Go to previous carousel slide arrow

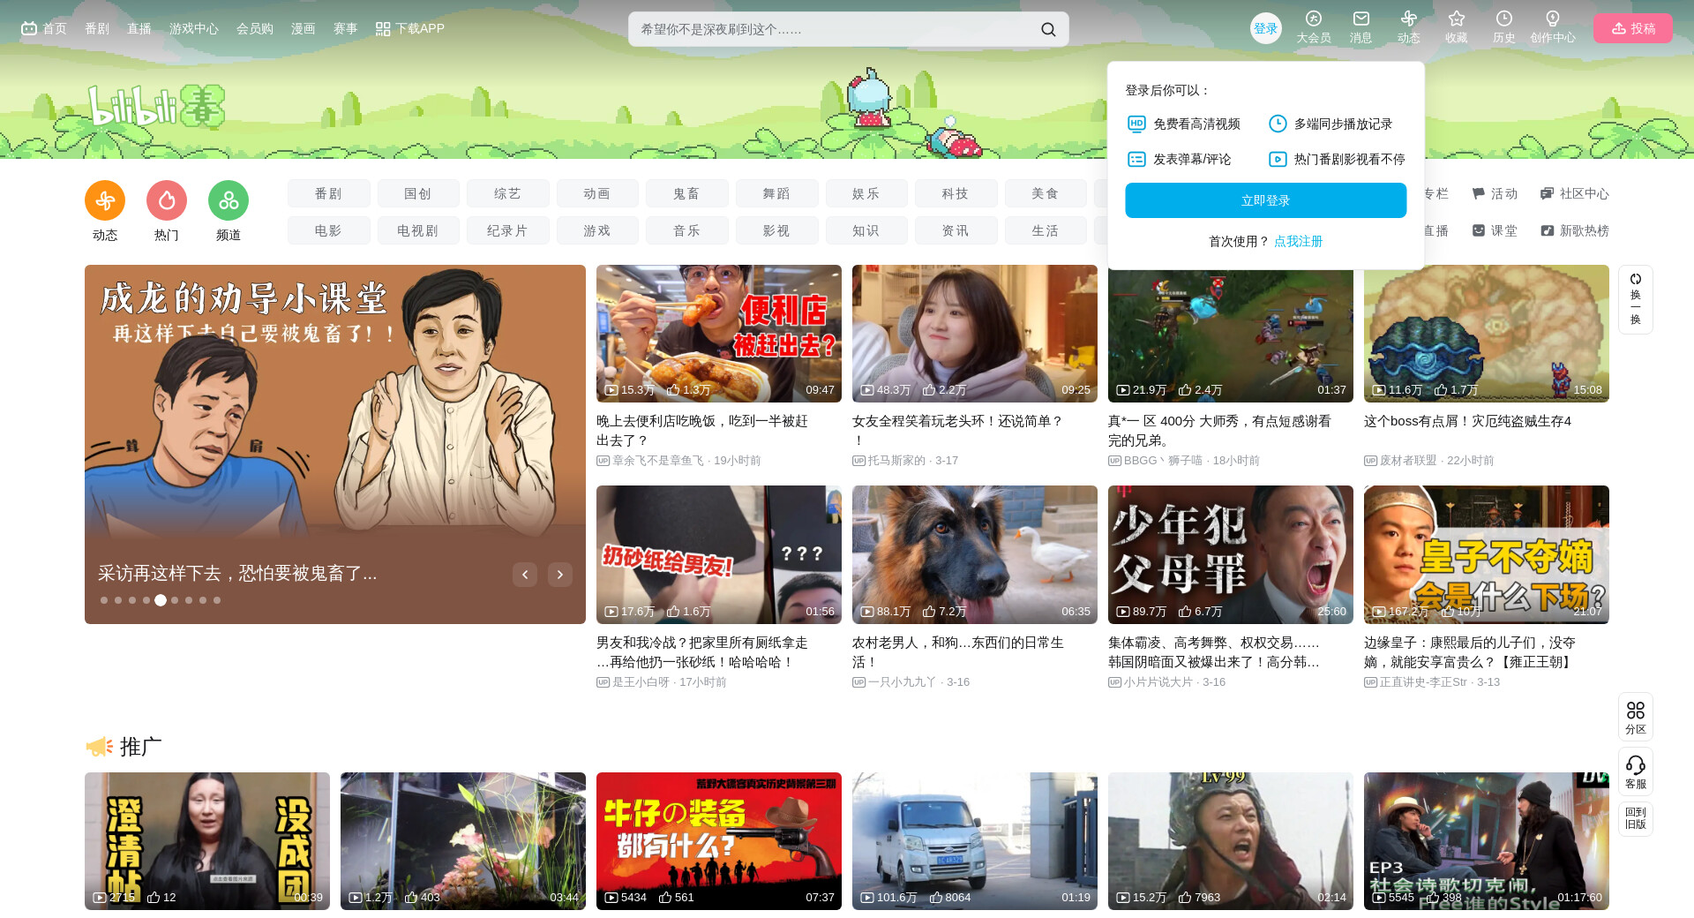click(x=525, y=575)
